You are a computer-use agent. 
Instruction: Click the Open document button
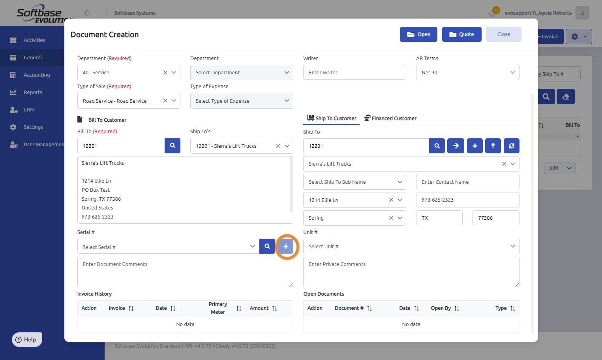click(418, 34)
